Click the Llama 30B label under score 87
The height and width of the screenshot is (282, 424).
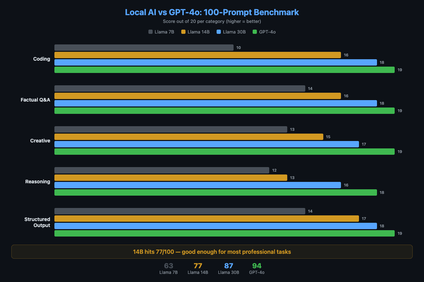pos(229,272)
